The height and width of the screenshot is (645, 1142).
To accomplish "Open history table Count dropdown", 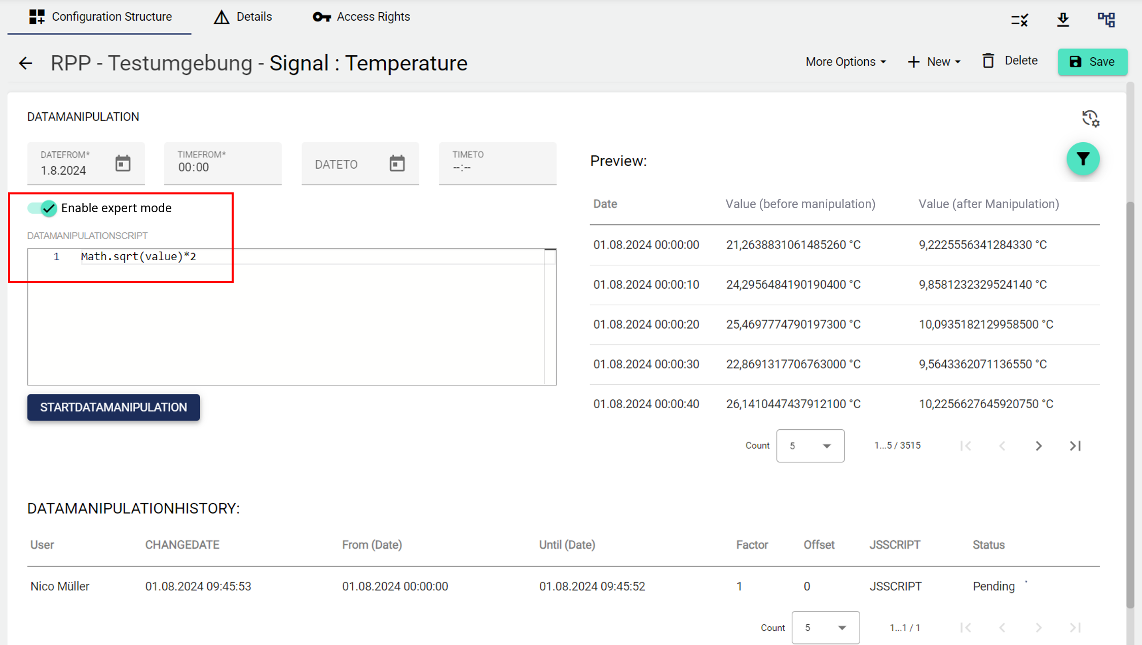I will 825,627.
